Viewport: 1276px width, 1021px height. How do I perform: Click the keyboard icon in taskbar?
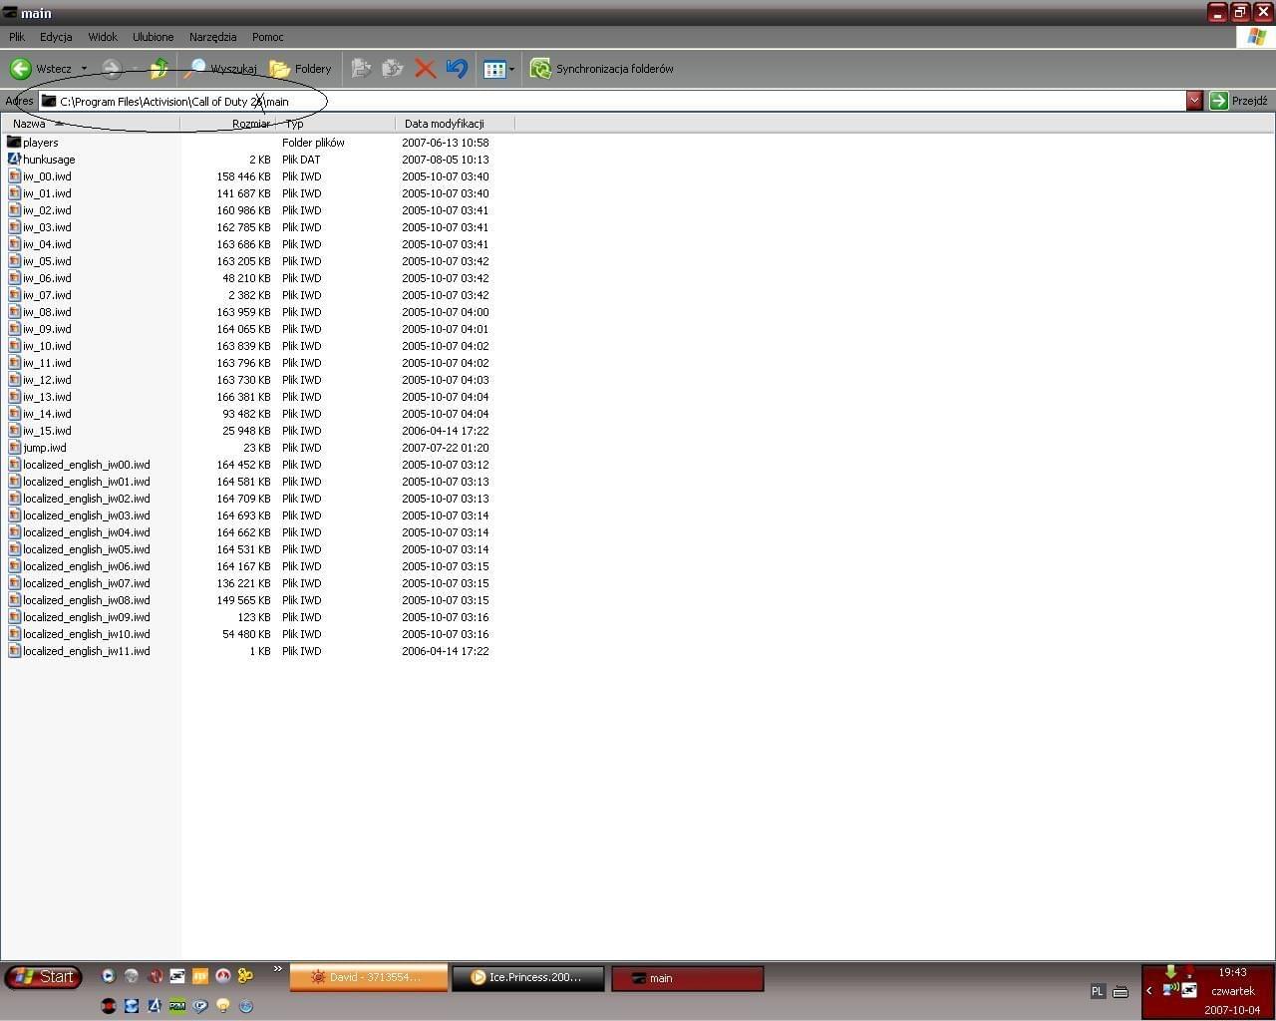[1120, 991]
